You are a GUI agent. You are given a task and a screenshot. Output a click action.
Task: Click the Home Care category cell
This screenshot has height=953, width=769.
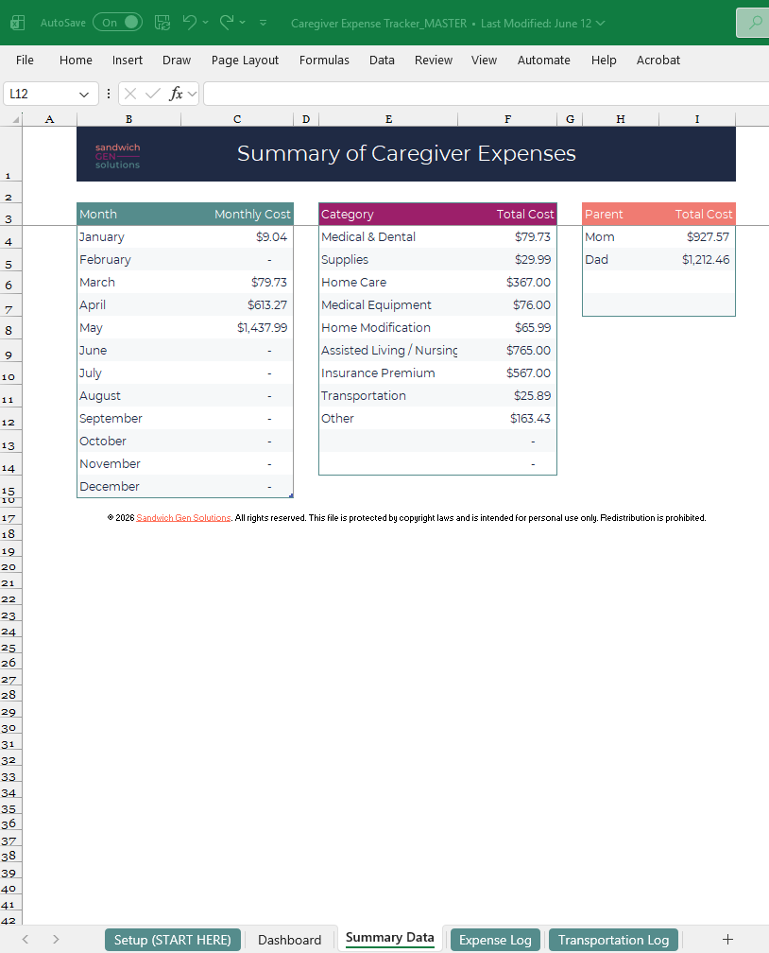pyautogui.click(x=388, y=282)
